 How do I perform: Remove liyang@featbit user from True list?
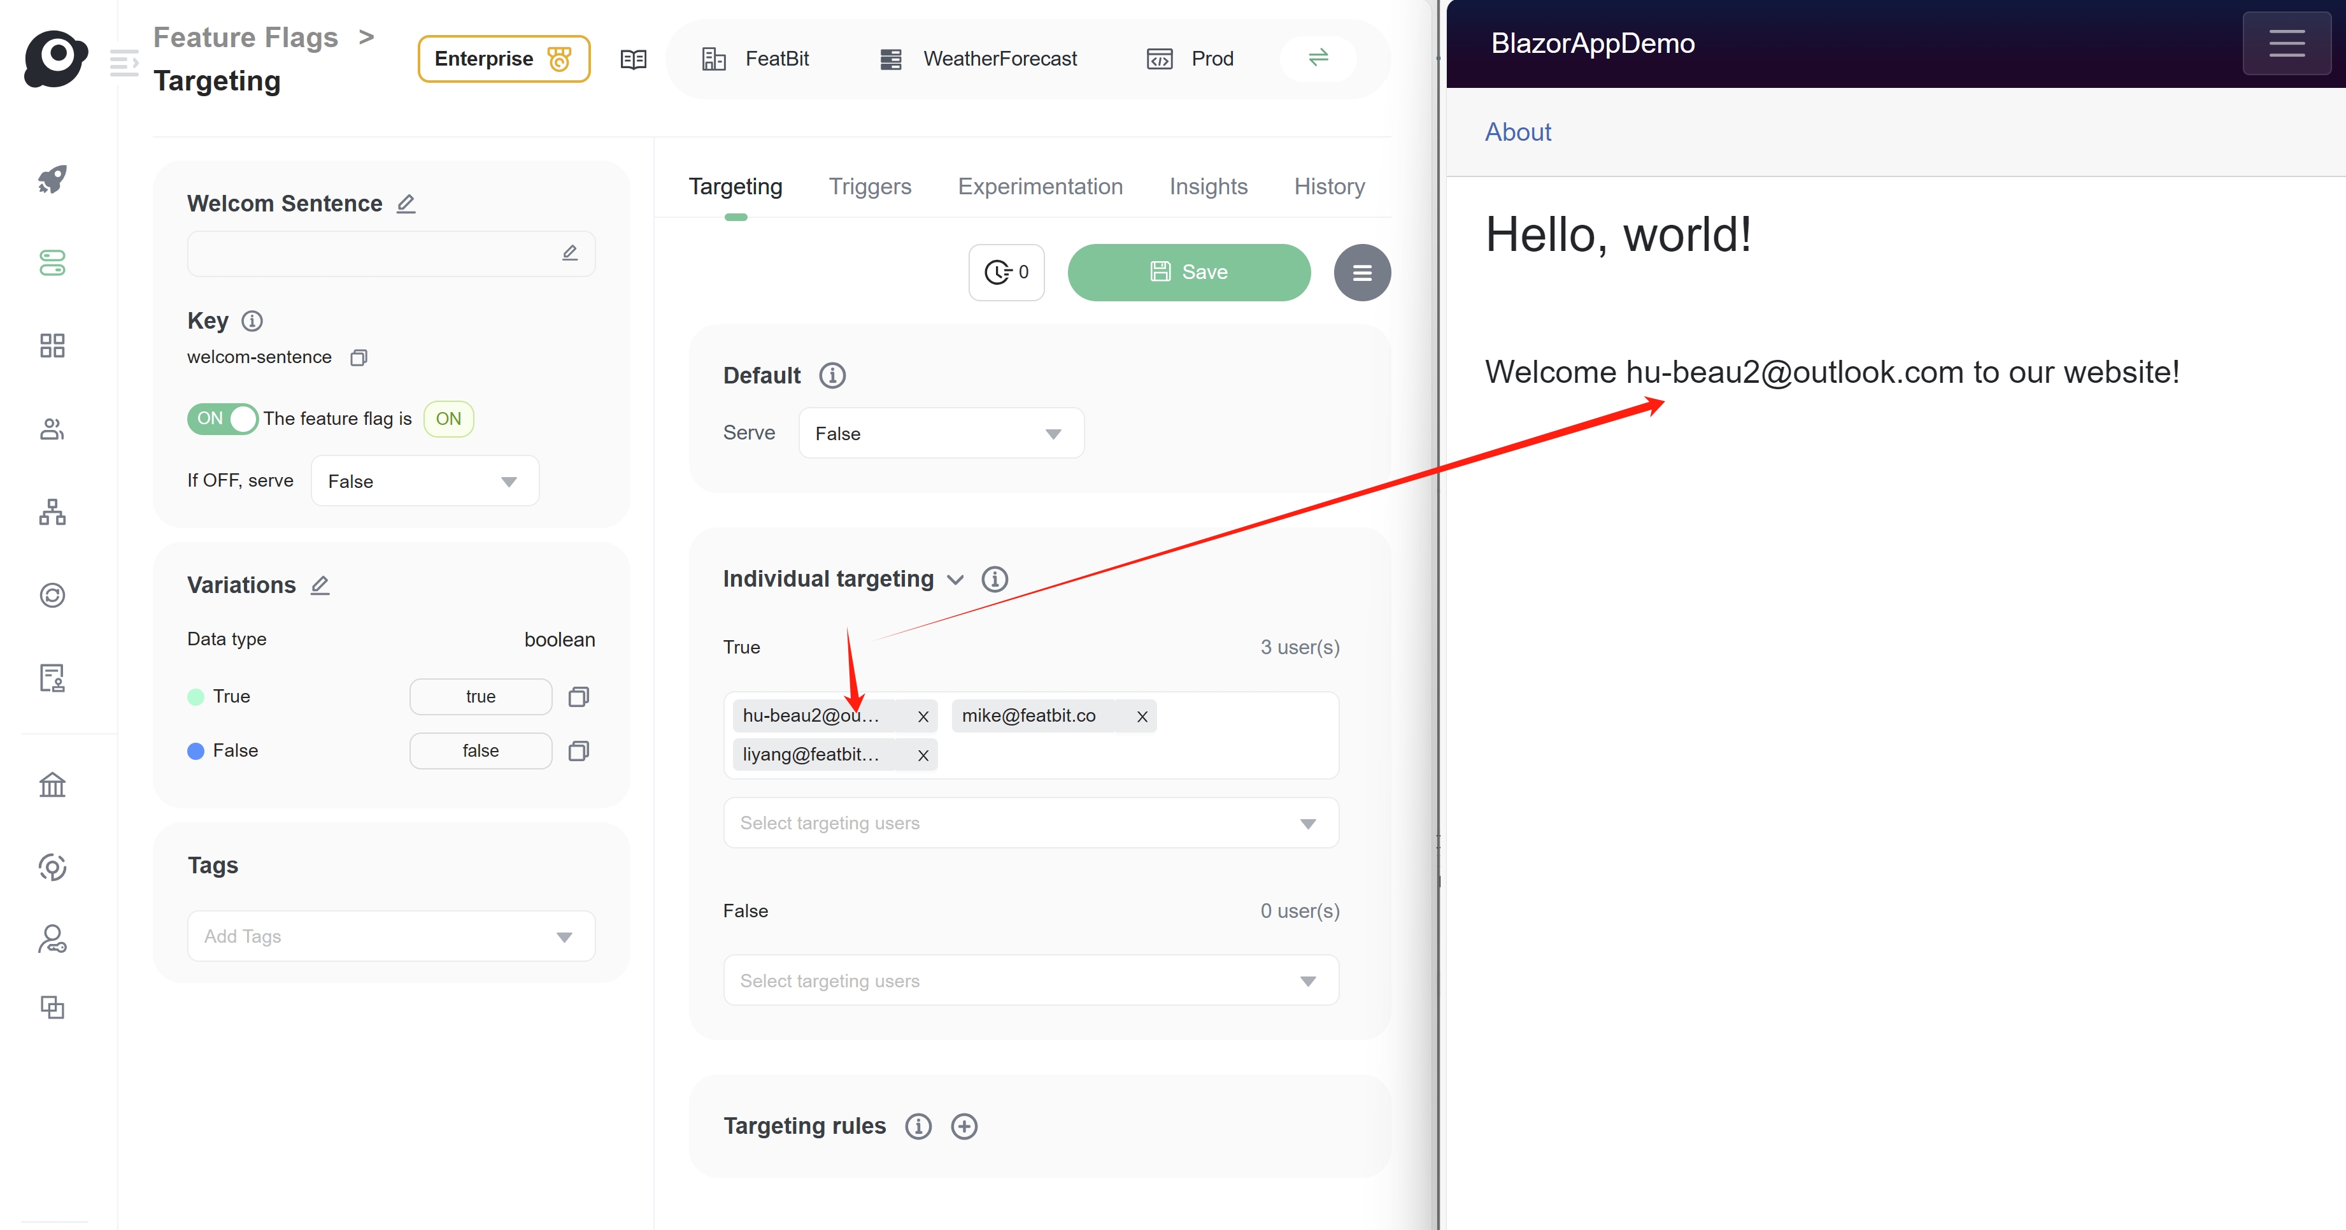pos(923,755)
